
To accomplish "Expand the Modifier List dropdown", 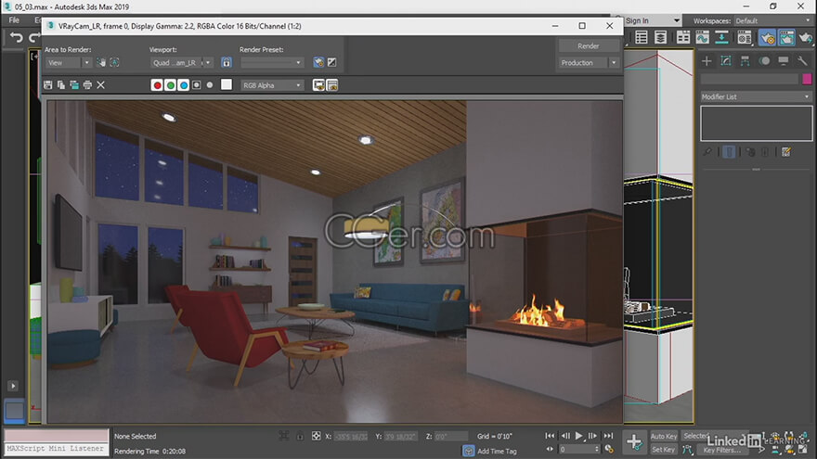I will click(756, 96).
